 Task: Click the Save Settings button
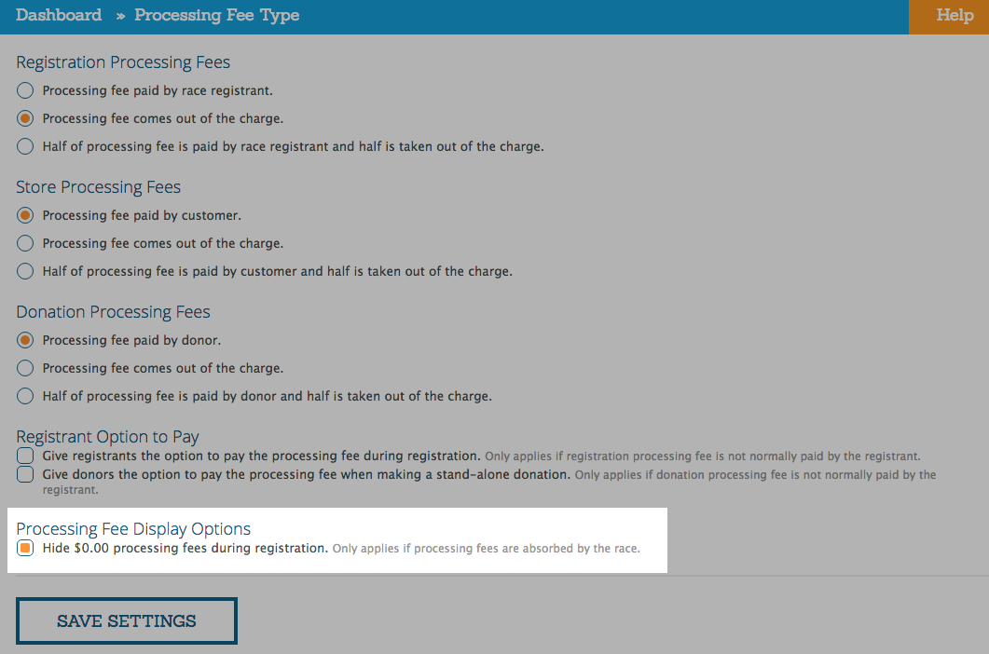pos(126,620)
